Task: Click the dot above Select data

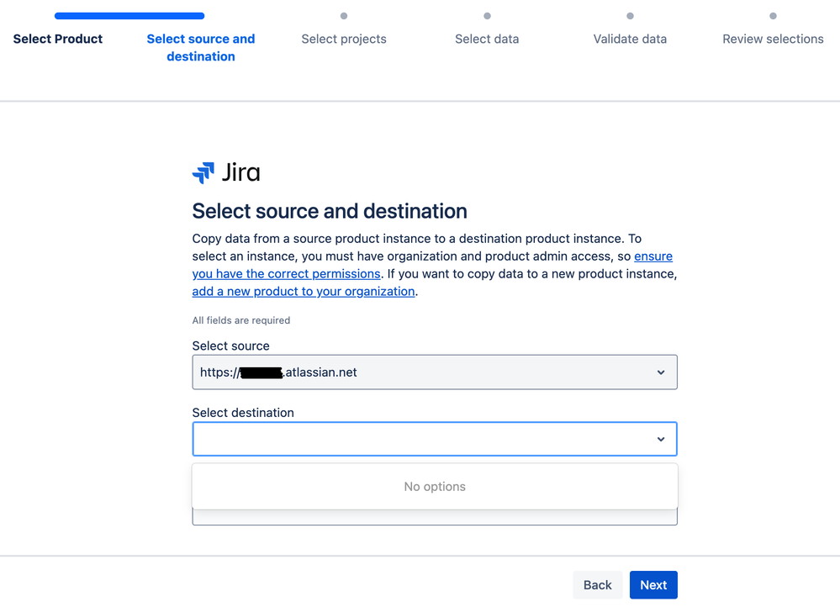Action: (x=487, y=16)
